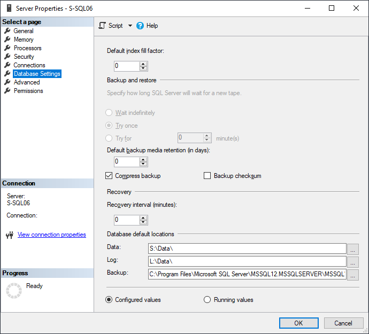Viewport: 369px width, 334px height.
Task: Uncheck the Compress backup checkbox
Action: [x=109, y=176]
